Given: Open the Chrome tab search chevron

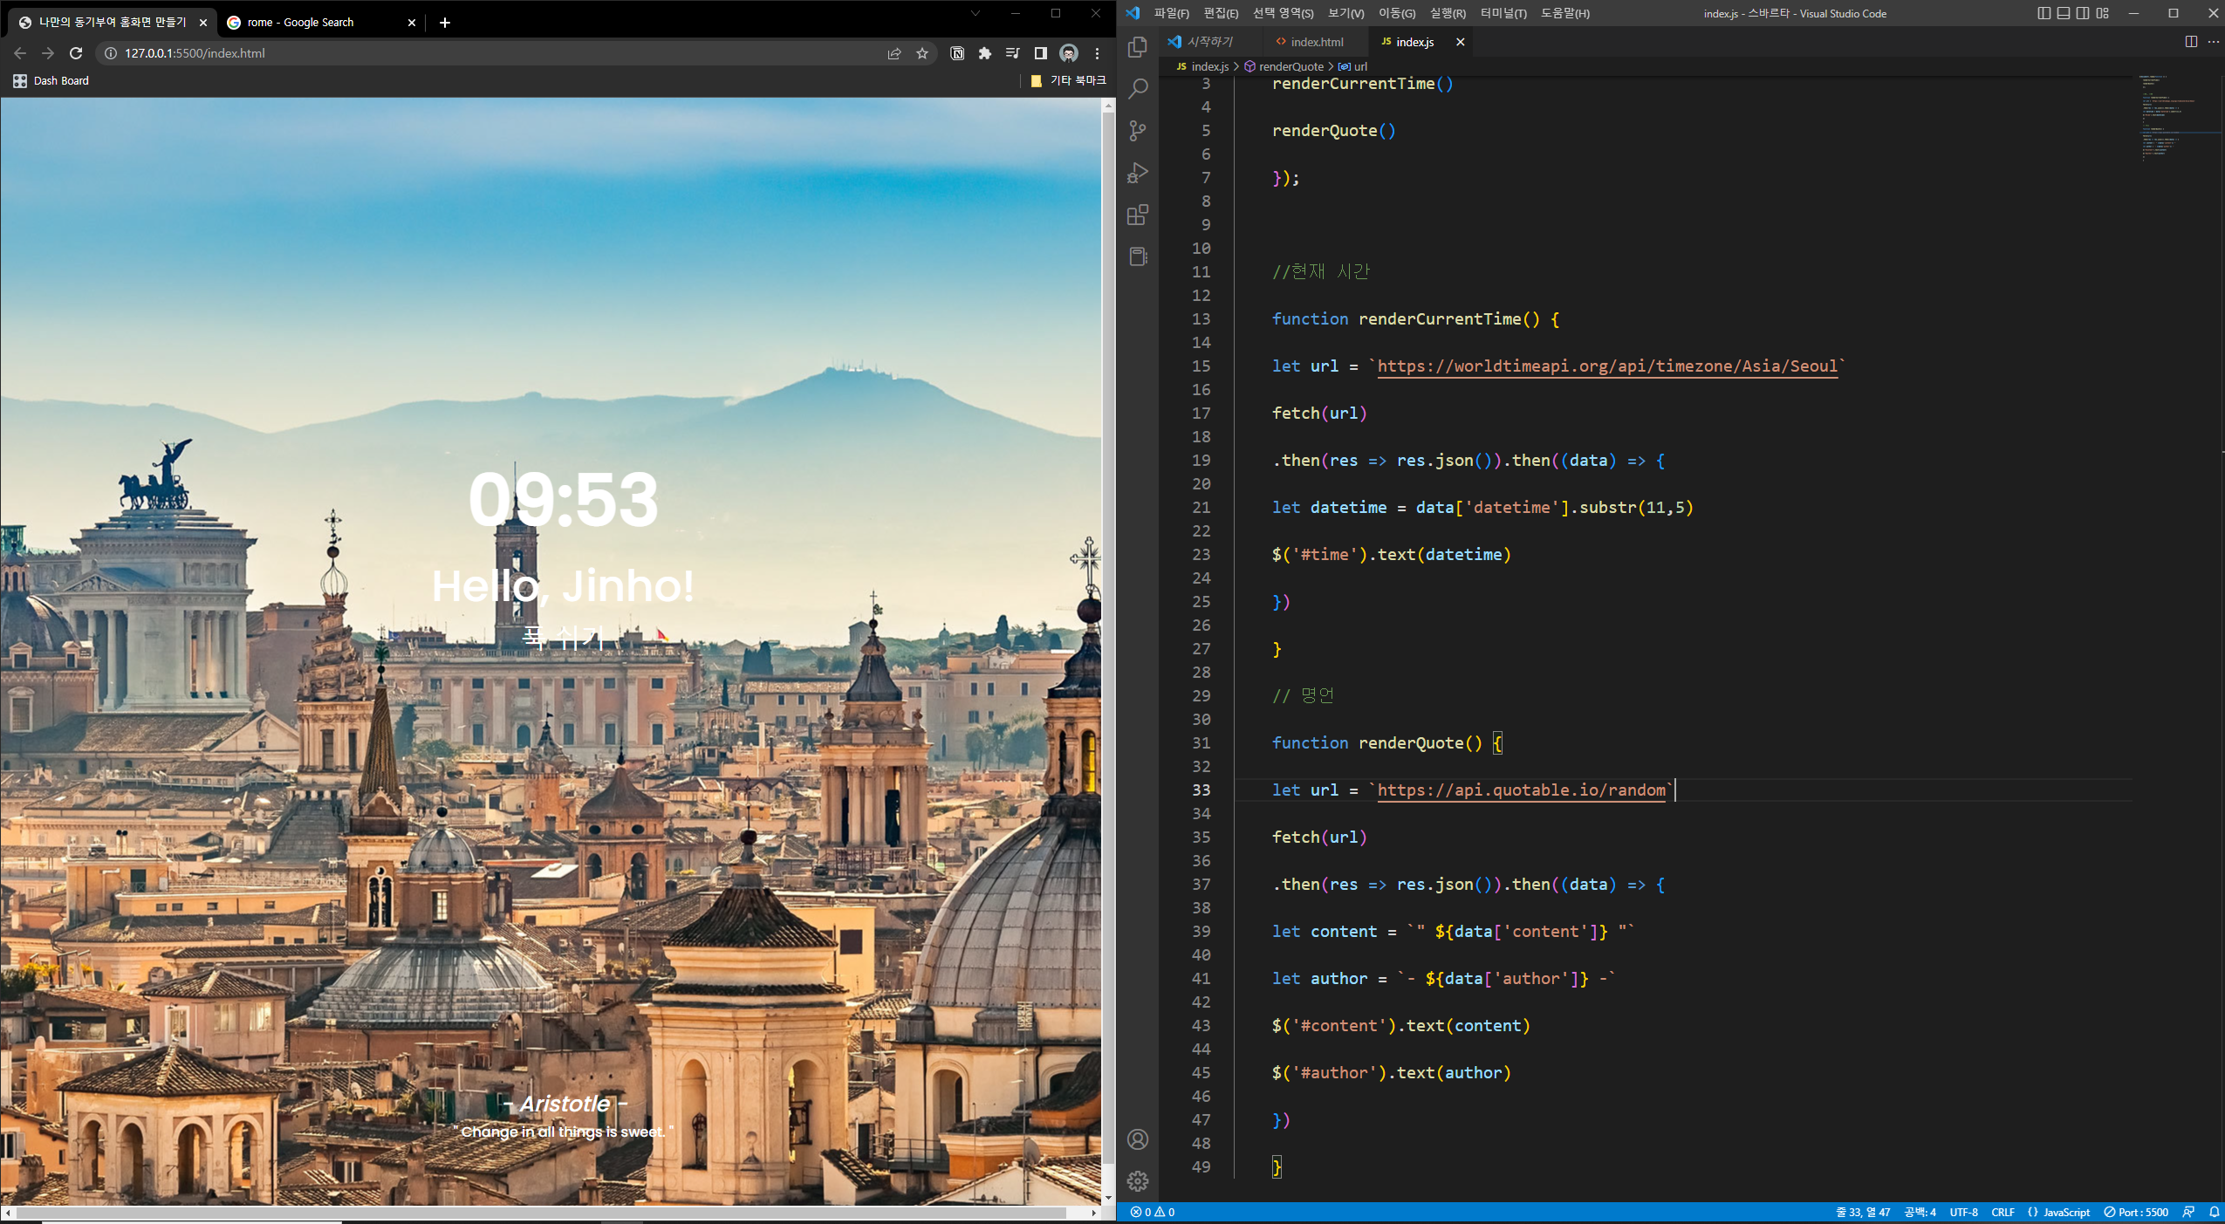Looking at the screenshot, I should (x=976, y=13).
